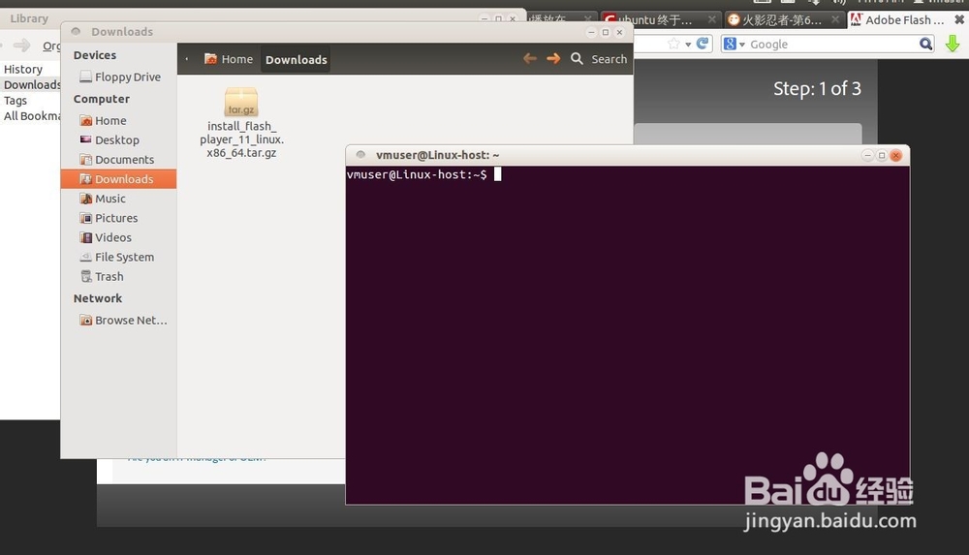The height and width of the screenshot is (555, 969).
Task: Go back with orange left arrow
Action: [x=530, y=59]
